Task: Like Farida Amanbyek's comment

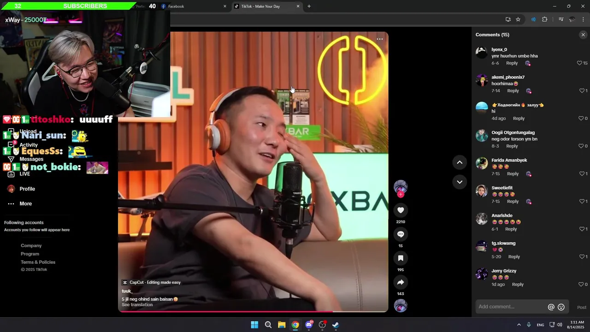Action: tap(582, 174)
